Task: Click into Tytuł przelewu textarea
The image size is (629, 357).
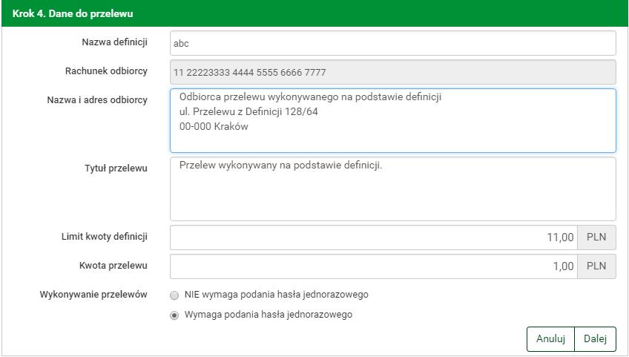Action: pyautogui.click(x=392, y=189)
